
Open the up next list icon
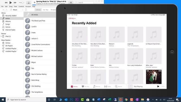click(71, 3)
